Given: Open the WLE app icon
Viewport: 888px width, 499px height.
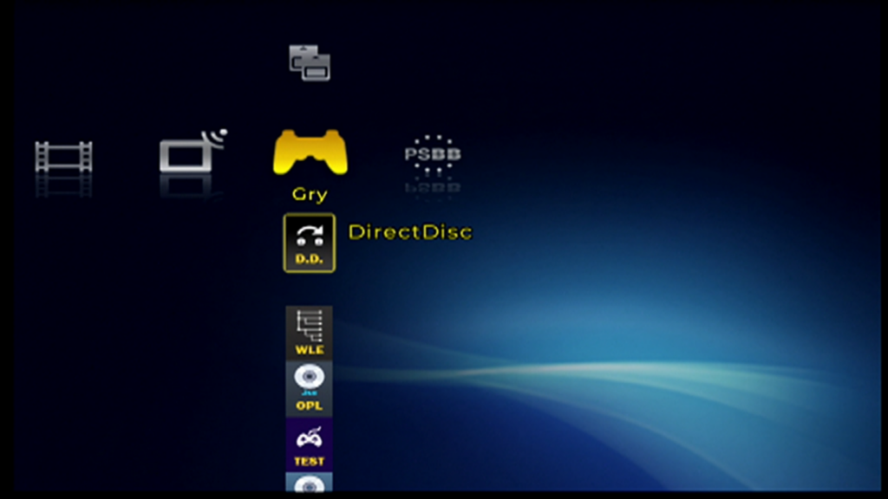Looking at the screenshot, I should (x=310, y=333).
